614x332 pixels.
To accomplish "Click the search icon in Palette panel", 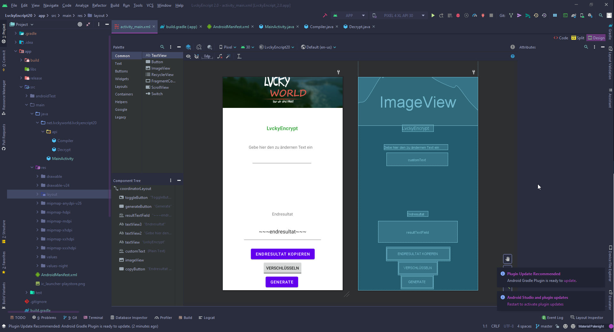I will tap(162, 47).
